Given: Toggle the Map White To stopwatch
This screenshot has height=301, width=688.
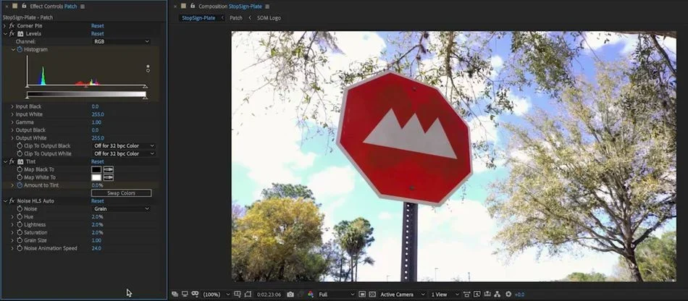Looking at the screenshot, I should click(20, 177).
